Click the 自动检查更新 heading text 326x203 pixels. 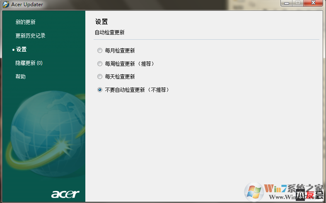(x=110, y=32)
